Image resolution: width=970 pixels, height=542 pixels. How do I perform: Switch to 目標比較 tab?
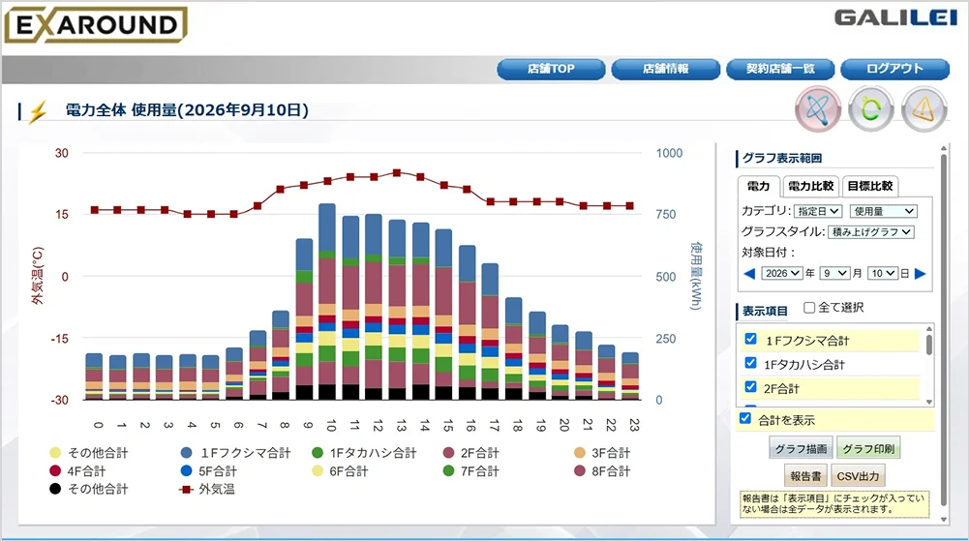tap(869, 186)
